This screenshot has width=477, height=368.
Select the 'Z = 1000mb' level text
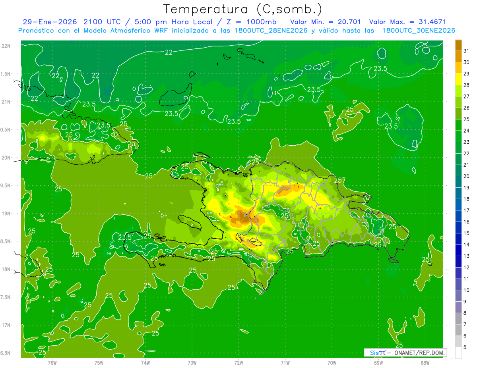click(x=251, y=22)
